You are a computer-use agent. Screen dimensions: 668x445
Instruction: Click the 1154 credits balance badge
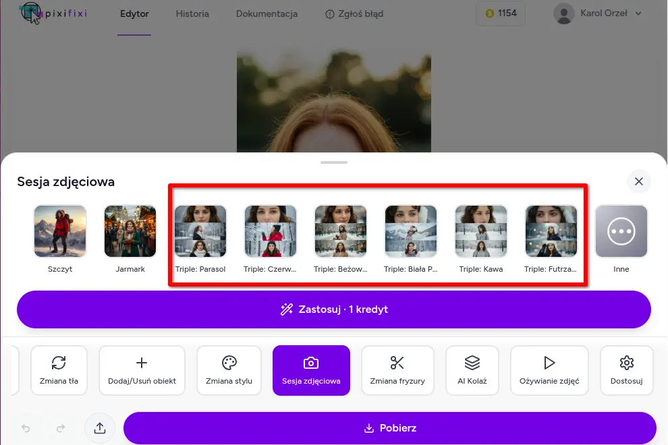point(501,13)
